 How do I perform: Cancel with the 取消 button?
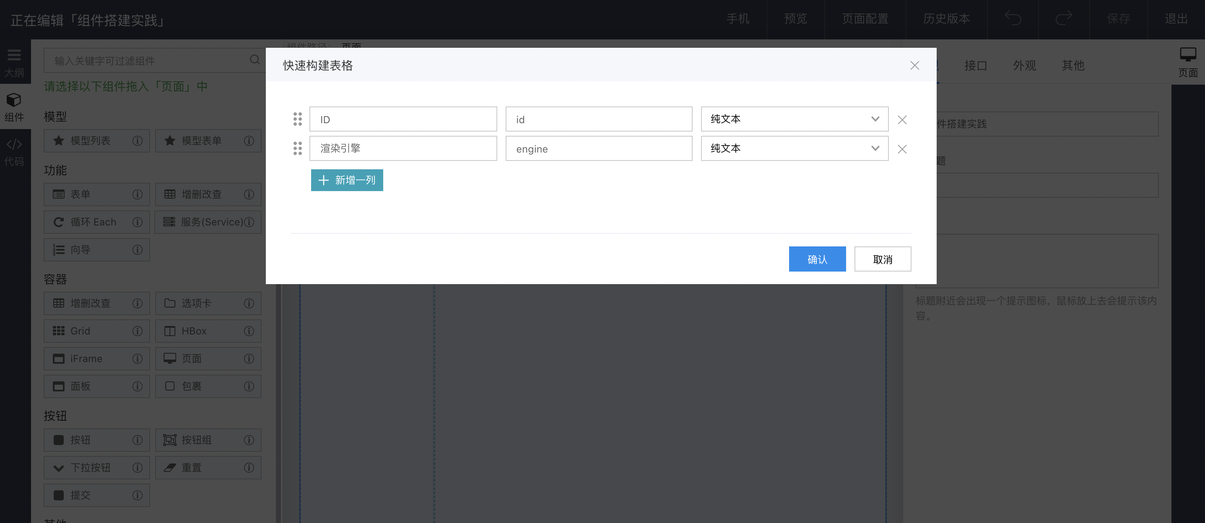(883, 259)
